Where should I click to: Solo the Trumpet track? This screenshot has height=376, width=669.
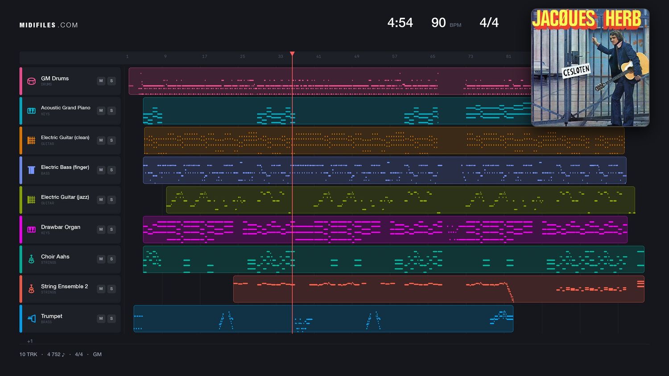pos(111,319)
